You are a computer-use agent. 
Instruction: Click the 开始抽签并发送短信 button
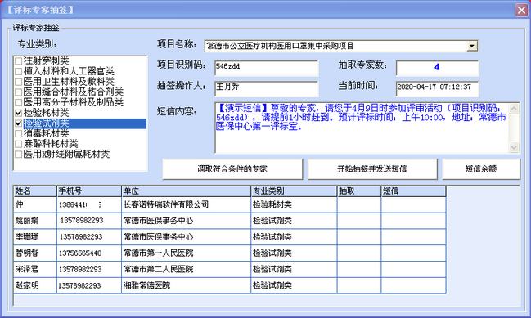tap(372, 169)
